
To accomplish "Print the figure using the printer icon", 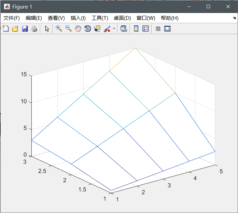I will click(x=34, y=29).
